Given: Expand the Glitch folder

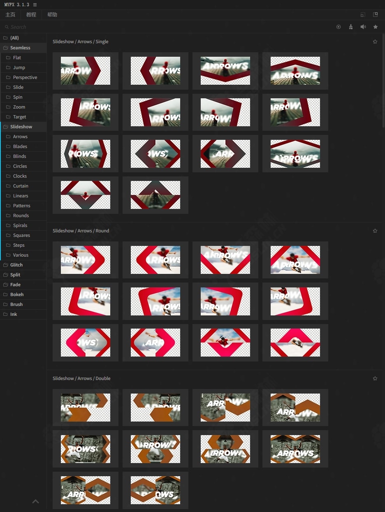Looking at the screenshot, I should coord(23,265).
